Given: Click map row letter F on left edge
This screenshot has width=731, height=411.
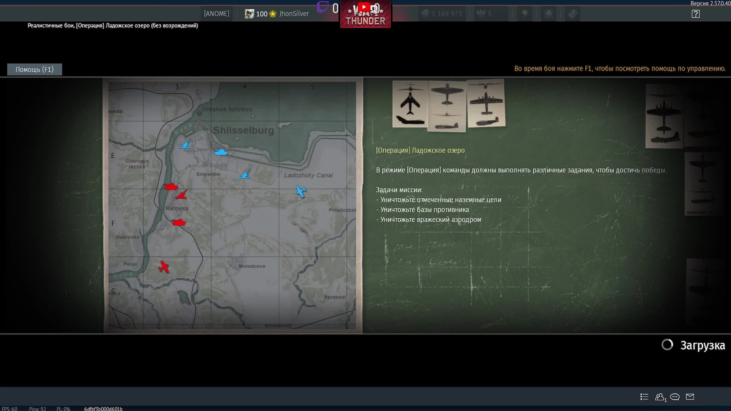Looking at the screenshot, I should 113,223.
